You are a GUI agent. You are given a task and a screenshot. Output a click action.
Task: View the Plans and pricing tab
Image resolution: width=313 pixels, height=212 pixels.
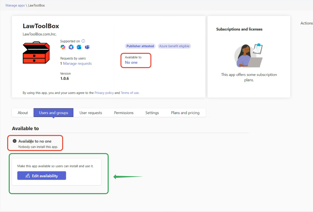(185, 113)
